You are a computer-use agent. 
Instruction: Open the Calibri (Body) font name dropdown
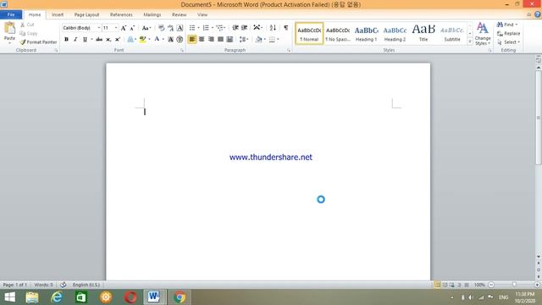pos(99,28)
